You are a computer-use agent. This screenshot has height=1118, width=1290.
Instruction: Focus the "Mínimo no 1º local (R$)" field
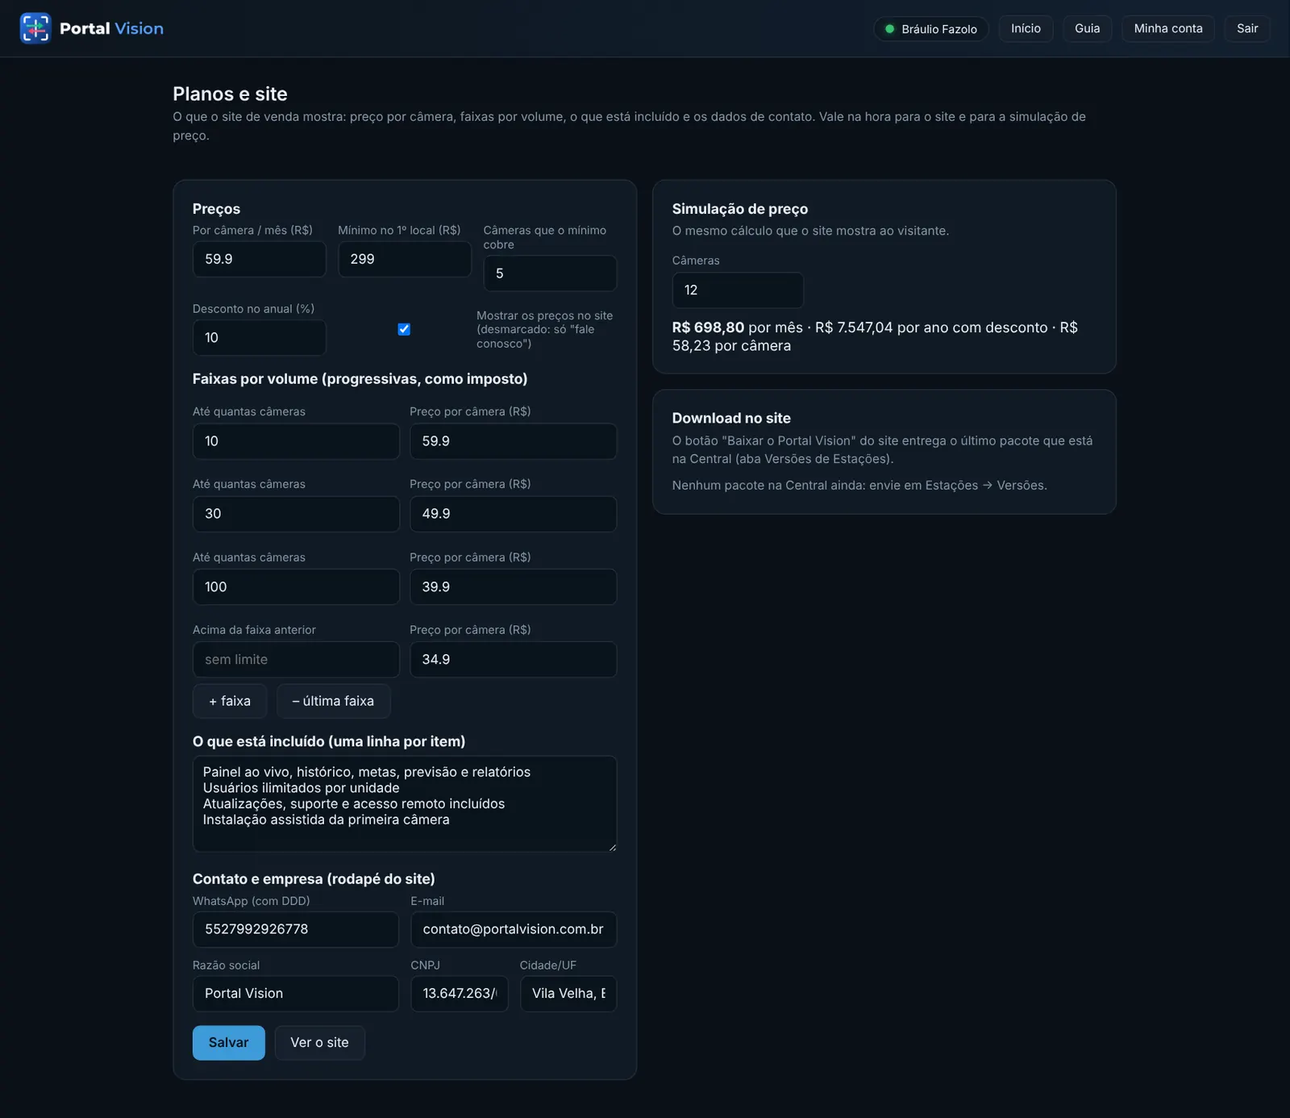[x=405, y=259]
